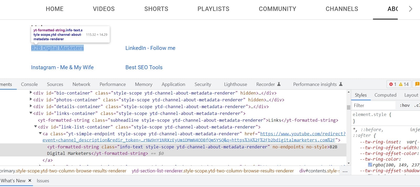
Task: Click the Filter styles input field
Action: [x=373, y=106]
